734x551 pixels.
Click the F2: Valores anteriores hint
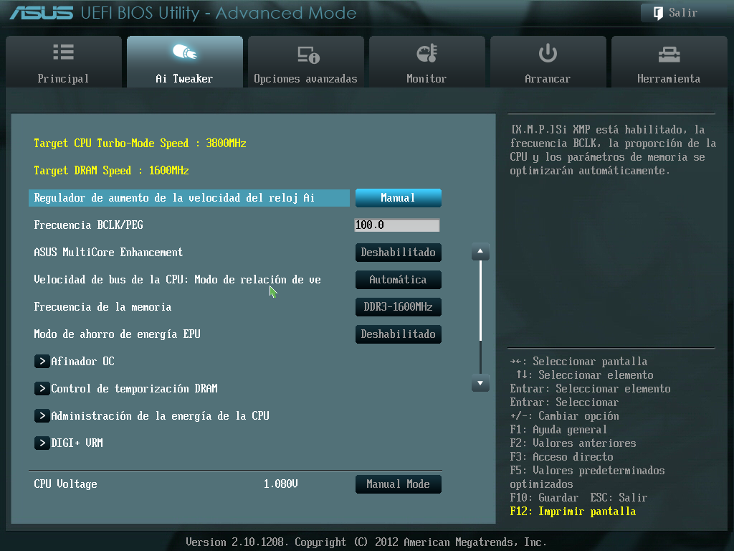573,443
